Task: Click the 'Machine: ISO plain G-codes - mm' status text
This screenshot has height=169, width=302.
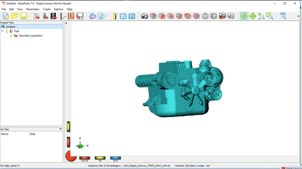Action: point(192,166)
